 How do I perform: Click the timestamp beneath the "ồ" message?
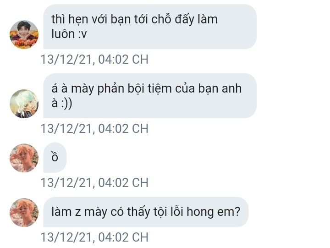point(94,182)
